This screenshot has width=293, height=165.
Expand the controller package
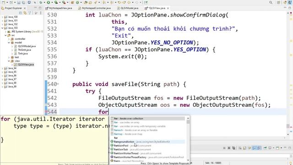[x=9, y=39]
